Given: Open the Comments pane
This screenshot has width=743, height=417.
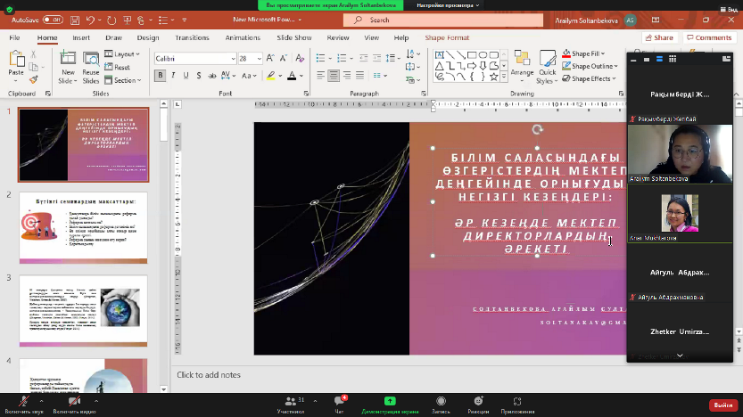Looking at the screenshot, I should click(x=709, y=37).
